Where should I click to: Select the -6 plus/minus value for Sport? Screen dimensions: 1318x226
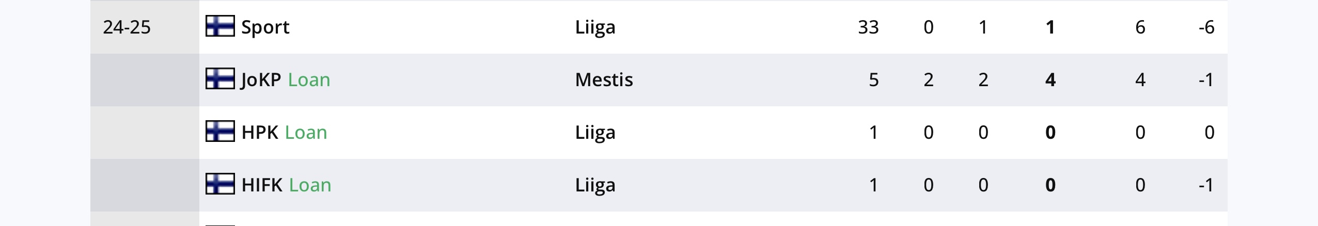pos(1206,27)
